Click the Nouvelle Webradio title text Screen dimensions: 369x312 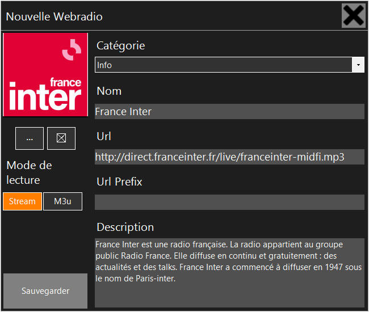tap(54, 16)
